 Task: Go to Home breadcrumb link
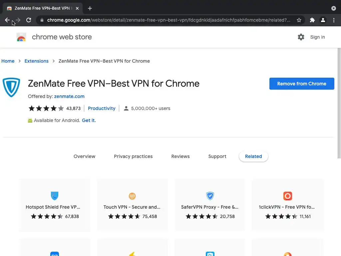[x=8, y=61]
